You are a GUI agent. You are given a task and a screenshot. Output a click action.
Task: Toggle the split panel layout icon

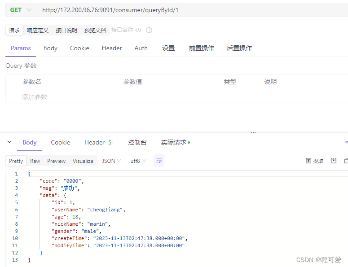coord(149,30)
